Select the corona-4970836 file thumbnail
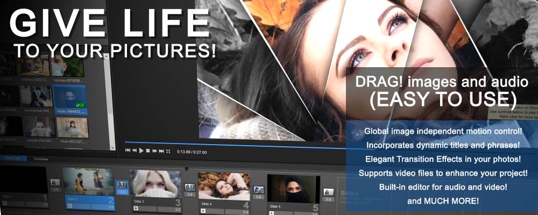This screenshot has height=215, width=538. pyautogui.click(x=67, y=67)
